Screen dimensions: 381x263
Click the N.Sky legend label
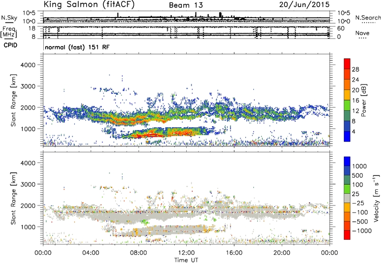(9, 18)
